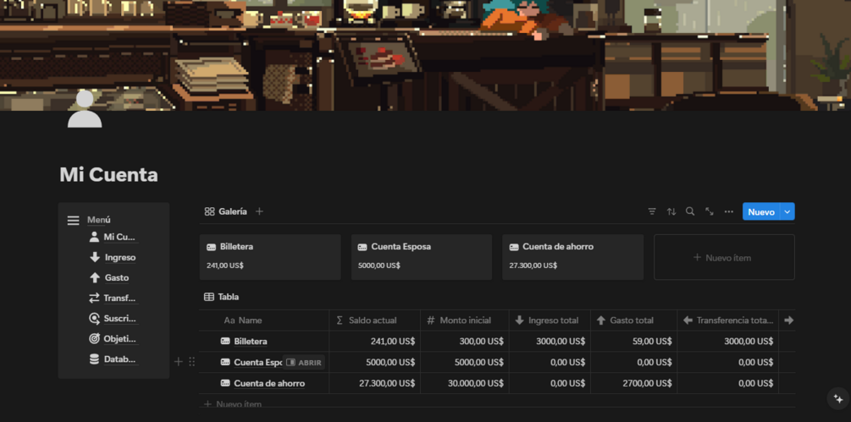This screenshot has width=851, height=422.
Task: Open the Saldo actual column header menu
Action: pyautogui.click(x=374, y=321)
